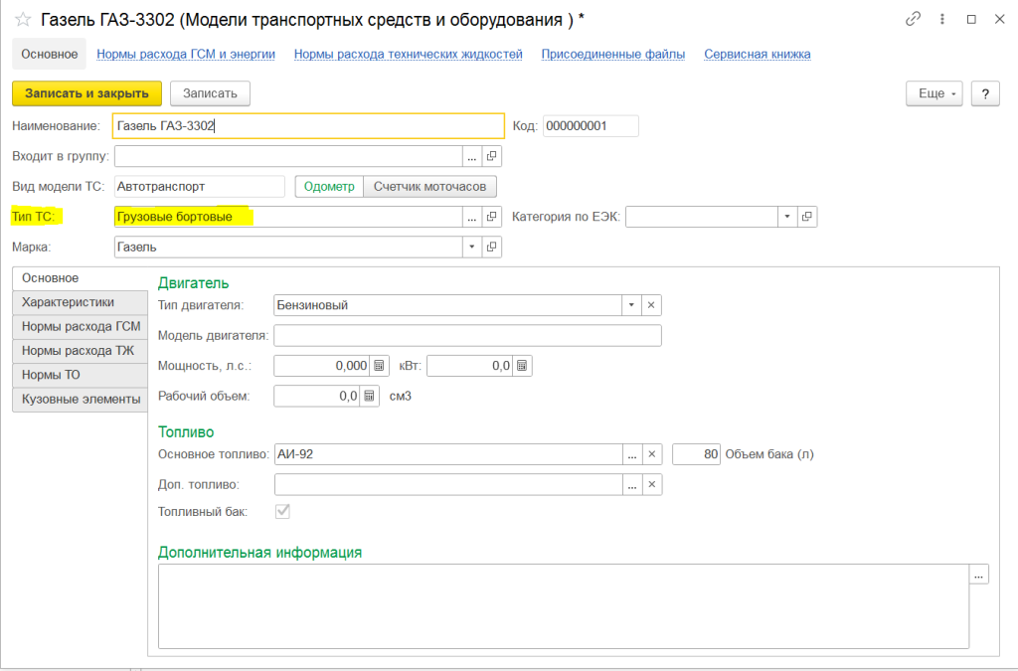This screenshot has width=1018, height=671.
Task: Copy link to this form using chain icon
Action: (913, 19)
